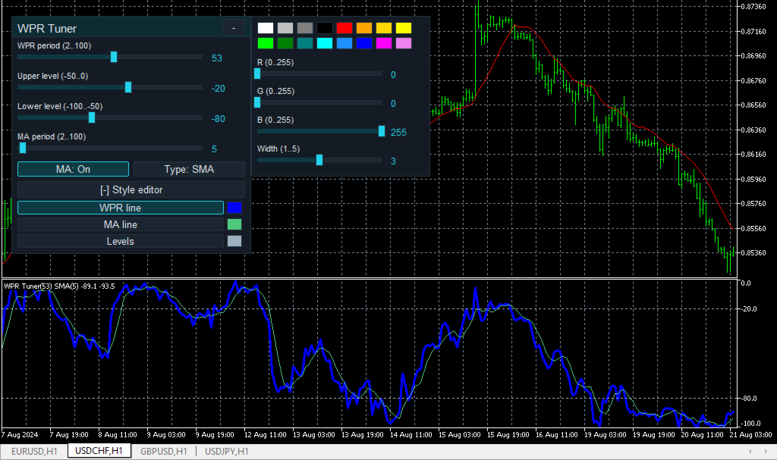Collapse the WPR Tuner panel with minus button

point(234,28)
